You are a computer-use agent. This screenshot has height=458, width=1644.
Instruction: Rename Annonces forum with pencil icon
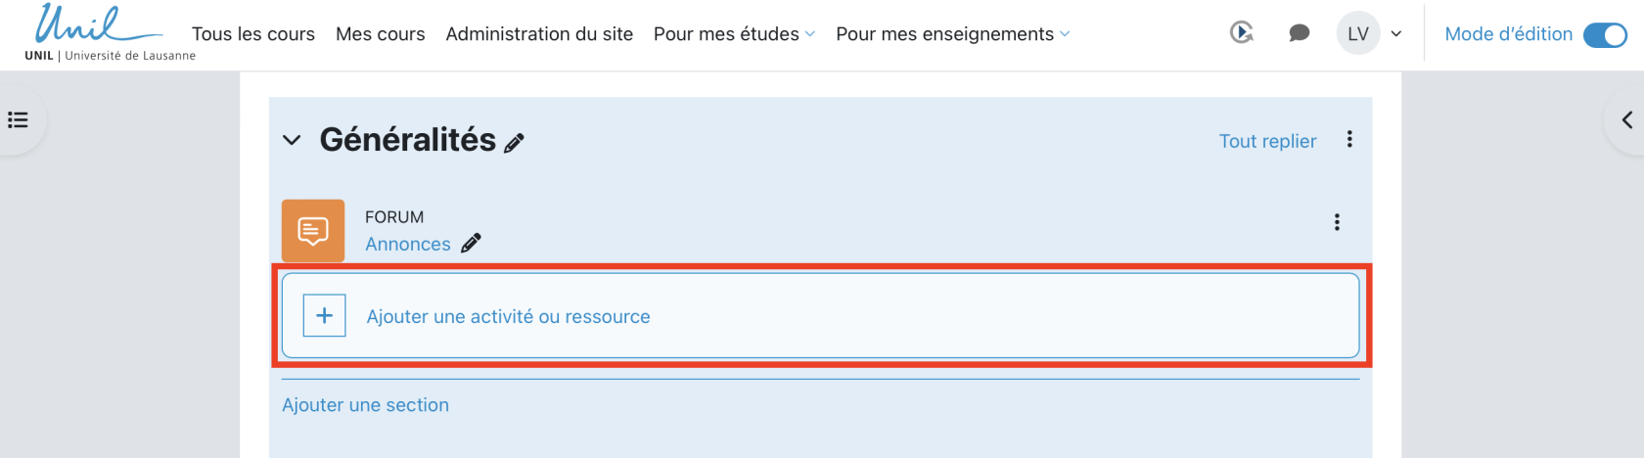coord(472,244)
